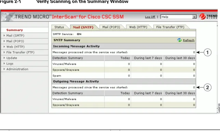Screen dimensions: 220x131
Task: Click outgoing 'Spyware/Grayware' row label
Action: pyautogui.click(x=66, y=105)
